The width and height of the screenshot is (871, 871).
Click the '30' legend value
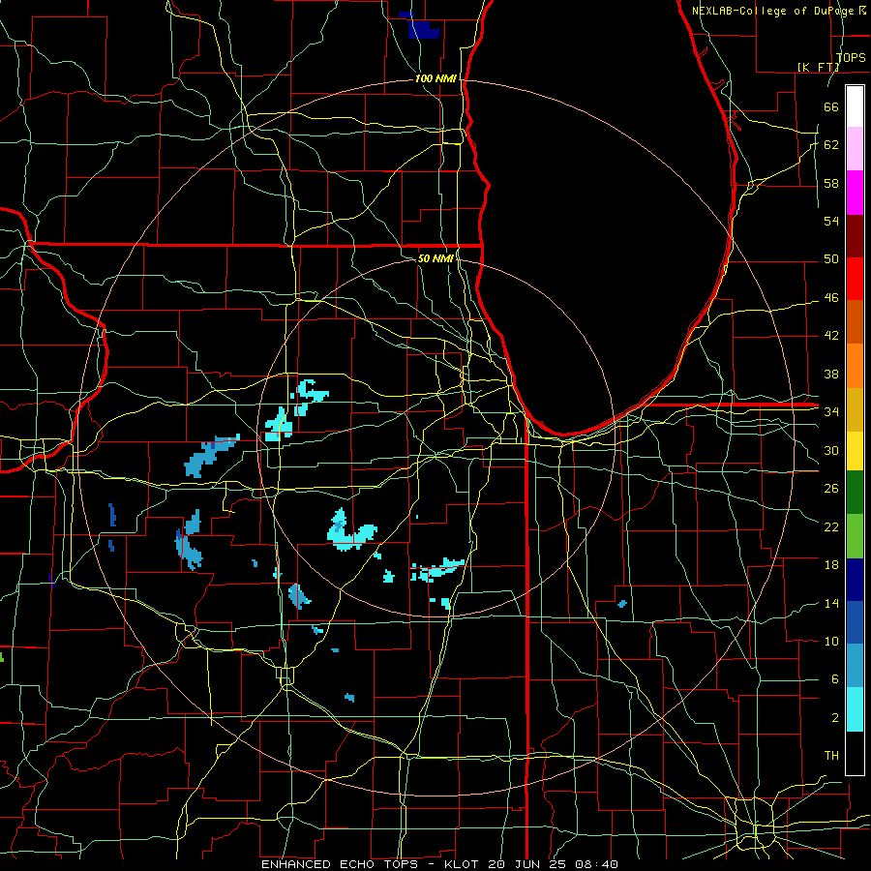coord(831,450)
